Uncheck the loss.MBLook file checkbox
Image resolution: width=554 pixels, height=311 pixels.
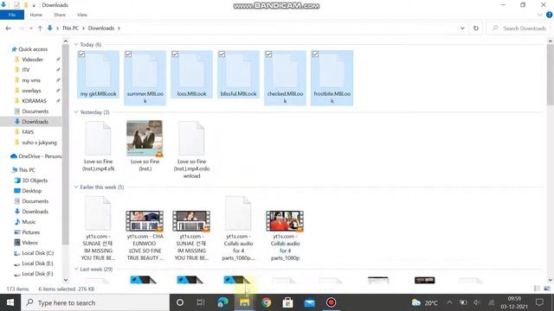click(x=175, y=54)
